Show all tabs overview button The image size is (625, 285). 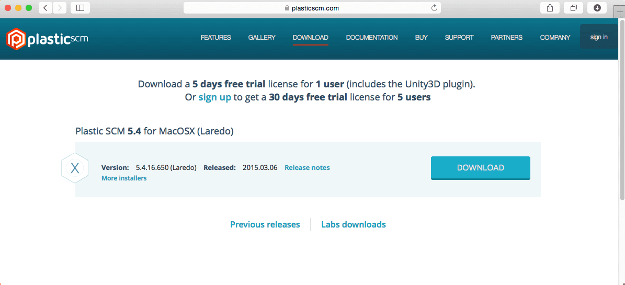point(574,7)
